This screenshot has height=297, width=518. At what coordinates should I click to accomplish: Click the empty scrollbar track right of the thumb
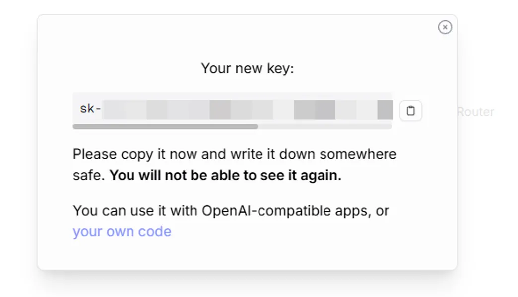tap(324, 127)
